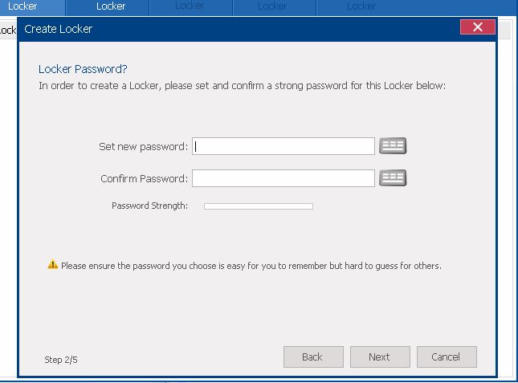Switch to the fifth Locker tab

(x=361, y=6)
